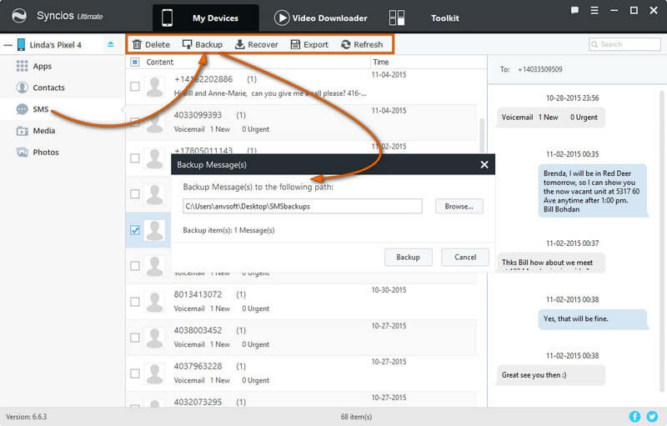Close the Backup Message(s) dialog
The height and width of the screenshot is (426, 667).
(484, 164)
